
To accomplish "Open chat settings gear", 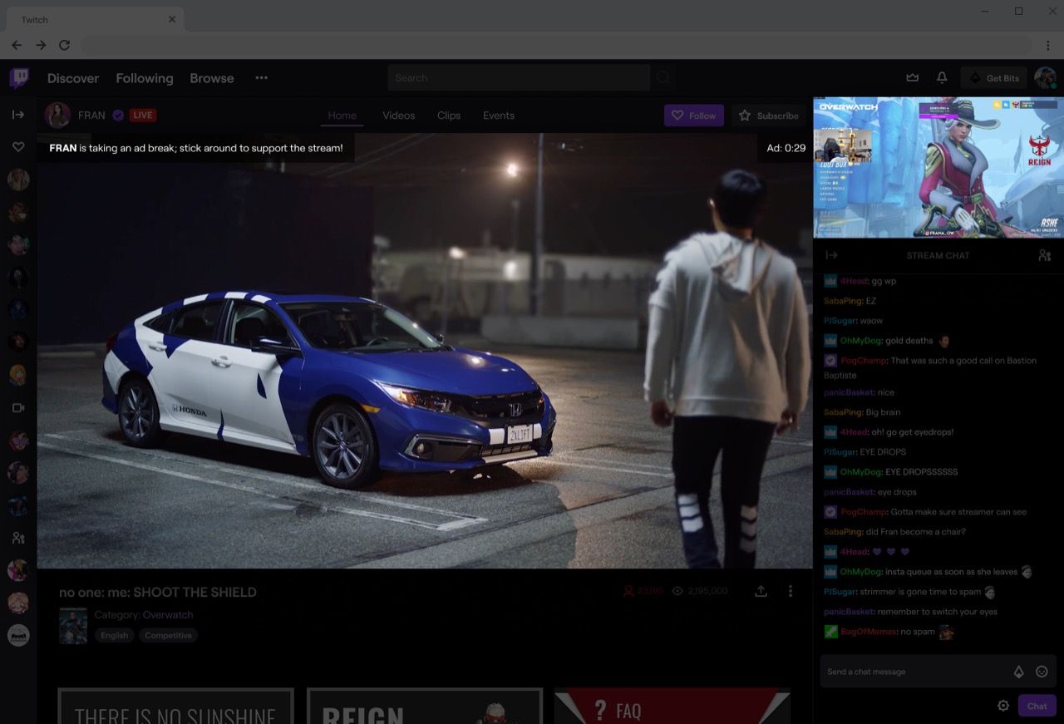I will [x=1003, y=706].
